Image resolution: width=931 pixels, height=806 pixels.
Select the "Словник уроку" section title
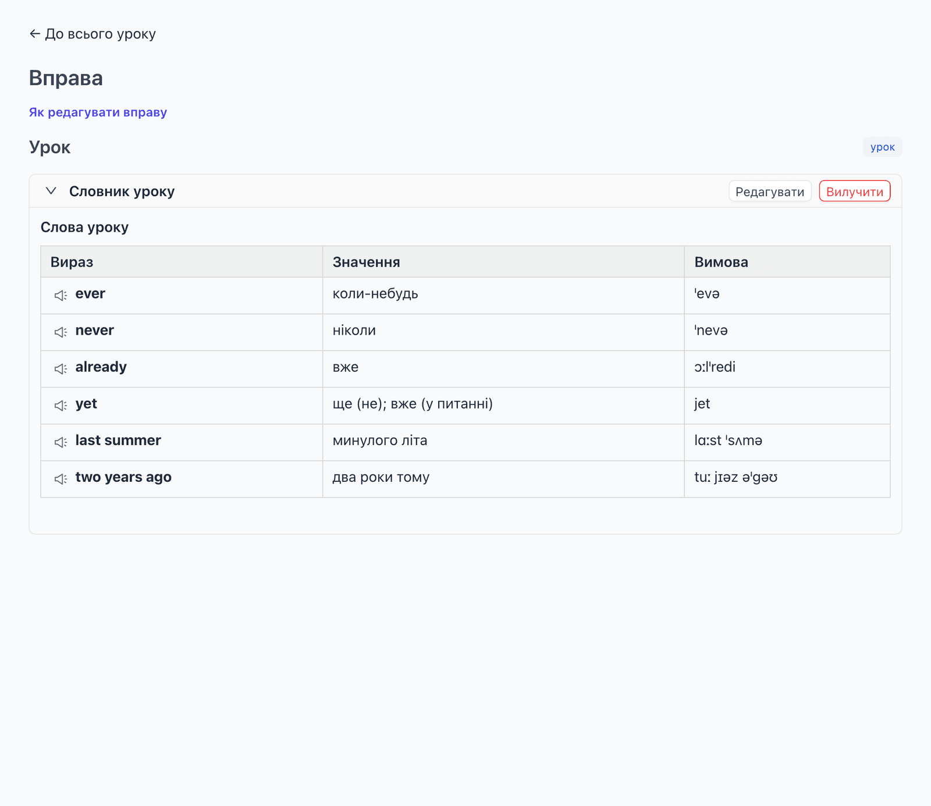(122, 191)
